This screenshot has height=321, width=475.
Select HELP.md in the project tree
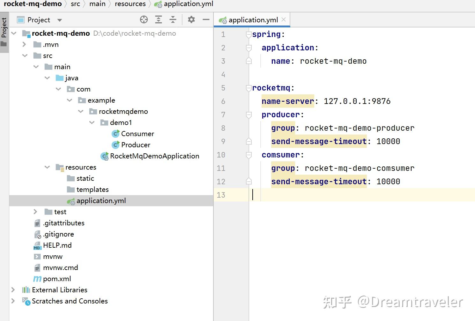pos(58,245)
